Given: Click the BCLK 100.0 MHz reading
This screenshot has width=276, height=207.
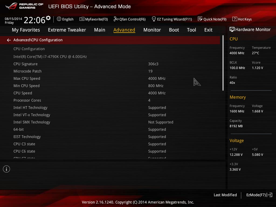Looking at the screenshot, I should 237,68.
